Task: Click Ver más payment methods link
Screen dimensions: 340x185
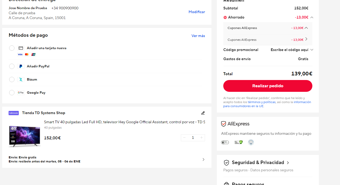Action: (x=198, y=36)
